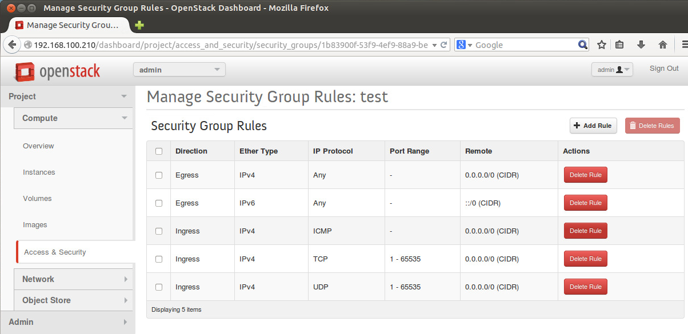The image size is (688, 334).
Task: Open the downloads list arrow icon
Action: pos(641,45)
